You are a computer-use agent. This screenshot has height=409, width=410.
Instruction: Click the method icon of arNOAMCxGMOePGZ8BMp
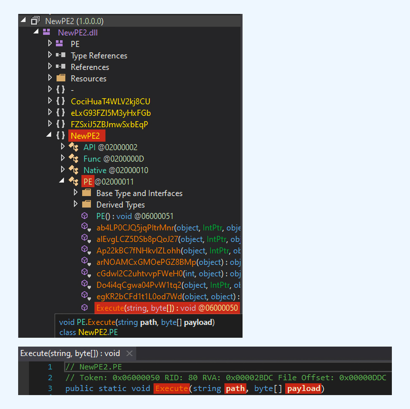point(86,261)
